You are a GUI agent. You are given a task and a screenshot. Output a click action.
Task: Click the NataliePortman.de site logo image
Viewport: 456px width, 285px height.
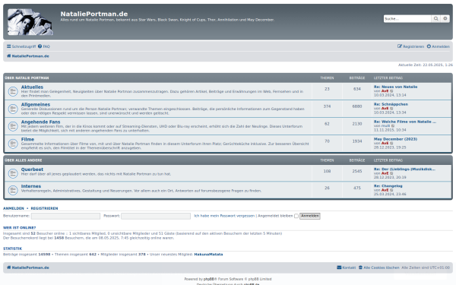pos(30,22)
